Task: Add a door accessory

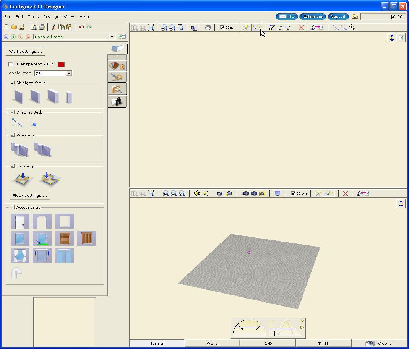Action: (20, 221)
